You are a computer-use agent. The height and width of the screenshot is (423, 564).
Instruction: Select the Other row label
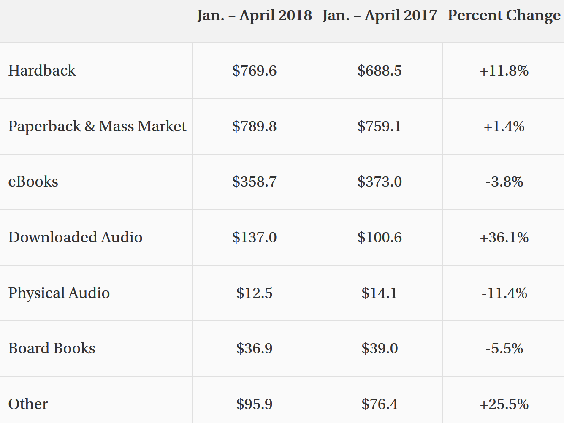pyautogui.click(x=28, y=404)
